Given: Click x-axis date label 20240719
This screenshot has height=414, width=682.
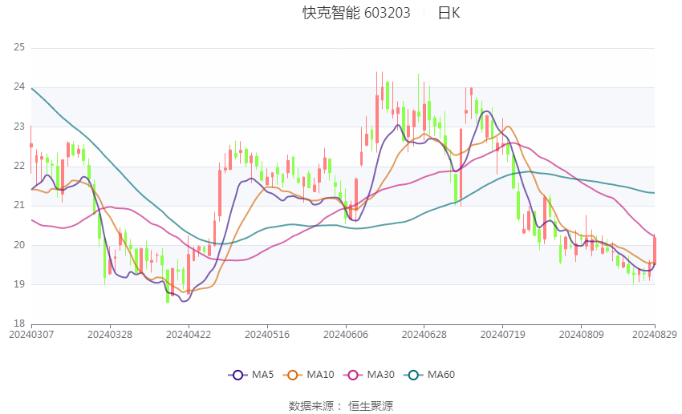Looking at the screenshot, I should point(503,335).
